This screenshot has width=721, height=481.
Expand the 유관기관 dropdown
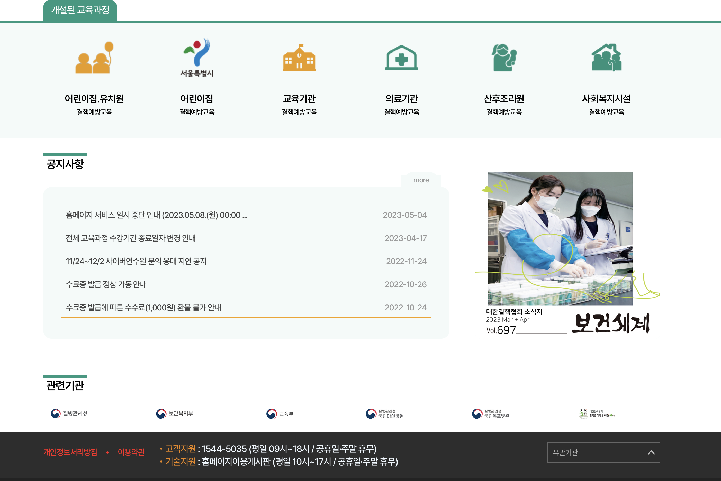coord(596,452)
